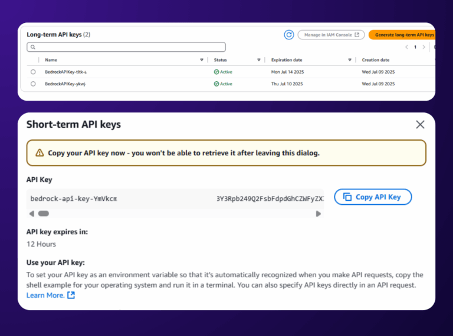Click the API key value field
453x336 pixels.
175,198
